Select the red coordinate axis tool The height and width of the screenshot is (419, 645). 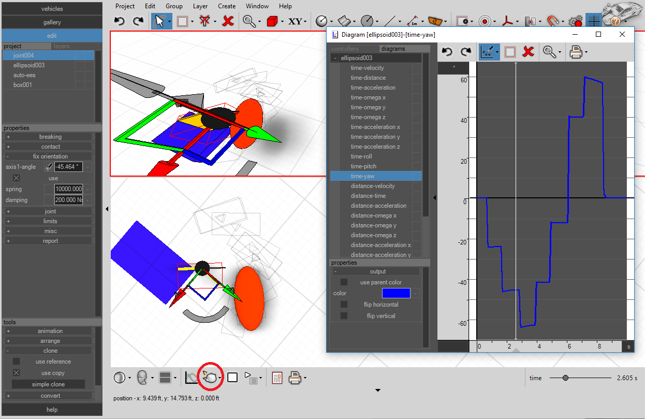coord(508,21)
